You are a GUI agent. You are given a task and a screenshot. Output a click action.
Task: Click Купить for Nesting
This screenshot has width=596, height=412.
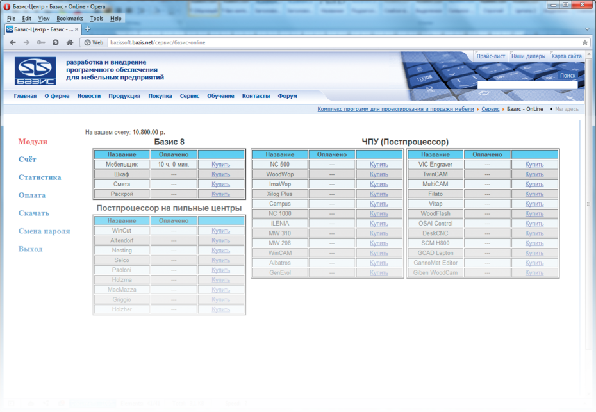221,251
